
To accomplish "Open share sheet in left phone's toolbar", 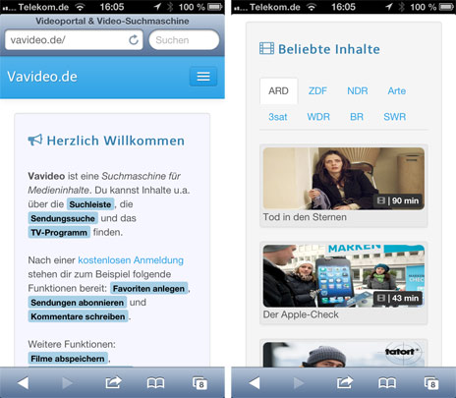I will tap(113, 382).
